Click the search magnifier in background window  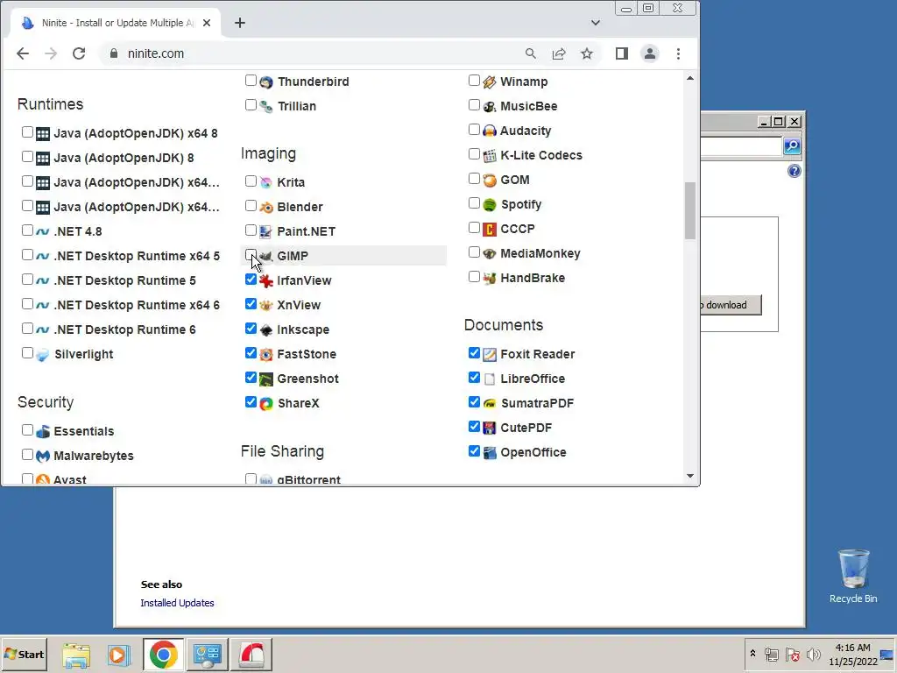(792, 146)
